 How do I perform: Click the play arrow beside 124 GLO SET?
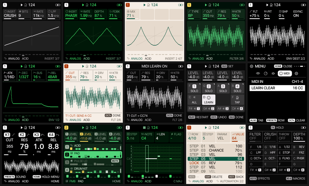coord(207,66)
